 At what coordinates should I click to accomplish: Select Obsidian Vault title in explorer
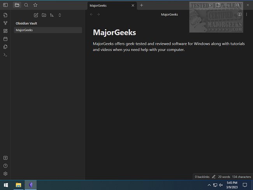pyautogui.click(x=26, y=23)
